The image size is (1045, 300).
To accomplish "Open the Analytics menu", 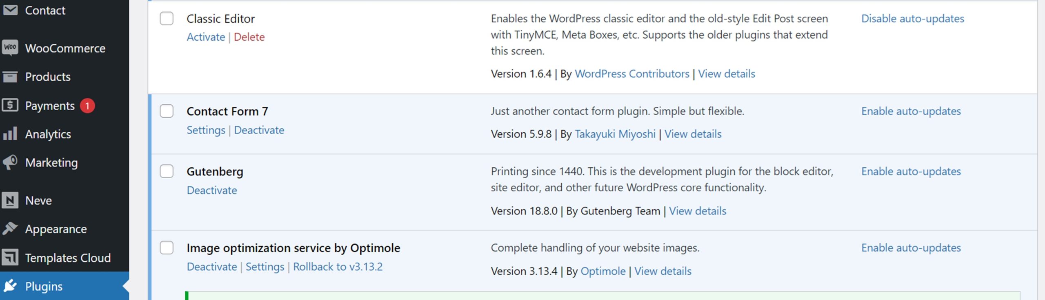I will (x=48, y=134).
